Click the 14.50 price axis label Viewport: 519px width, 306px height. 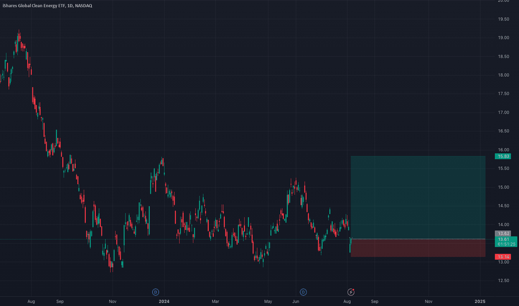[503, 206]
